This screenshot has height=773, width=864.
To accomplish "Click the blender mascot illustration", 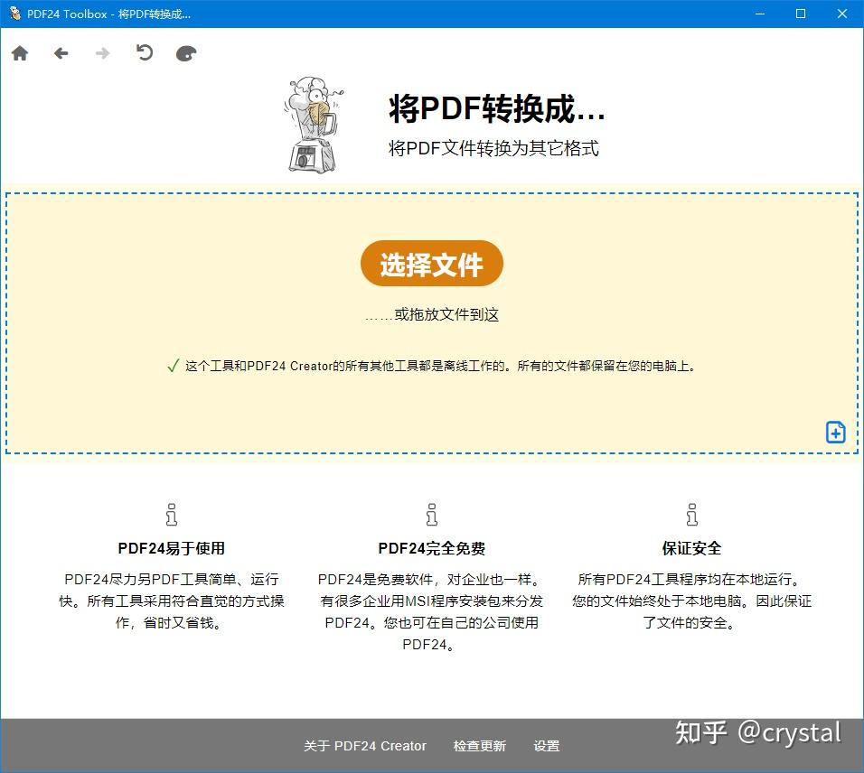I will [312, 125].
